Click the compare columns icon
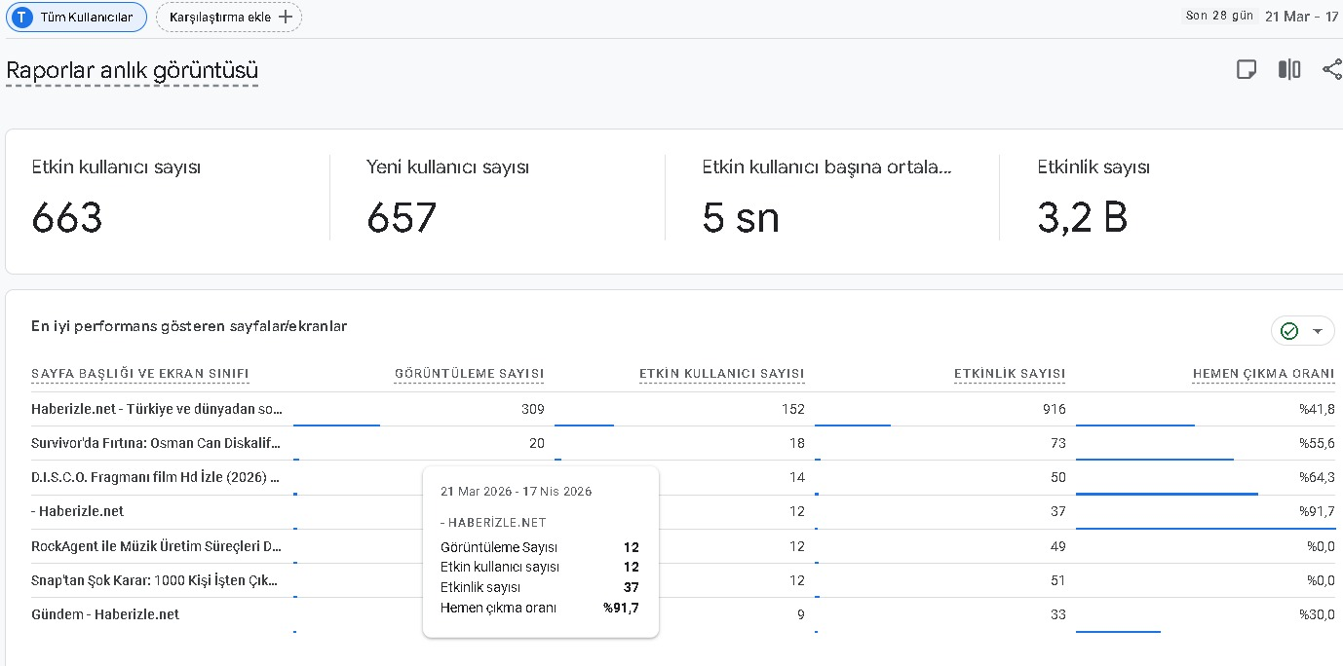Image resolution: width=1343 pixels, height=666 pixels. point(1289,69)
